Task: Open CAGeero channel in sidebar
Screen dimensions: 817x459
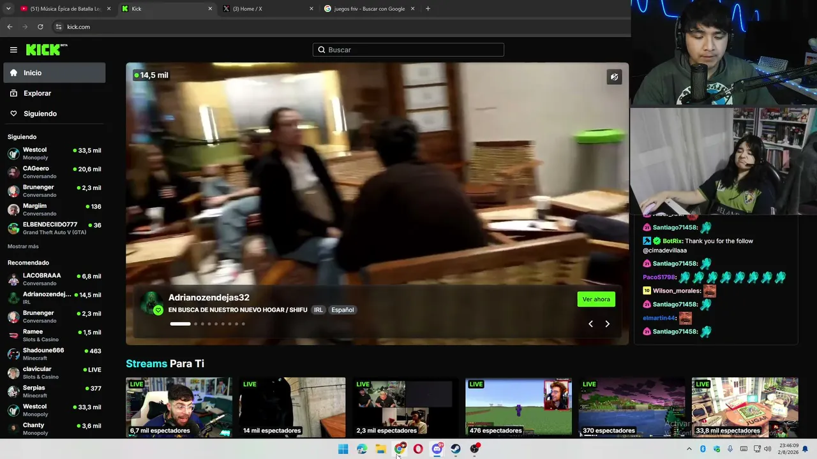Action: (x=54, y=172)
